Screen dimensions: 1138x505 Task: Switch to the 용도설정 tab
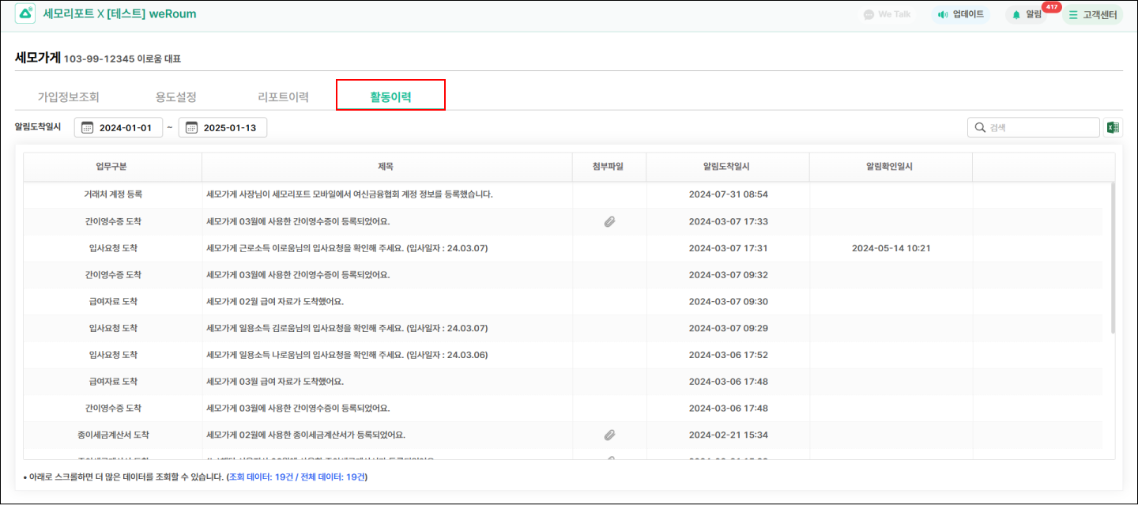coord(175,97)
